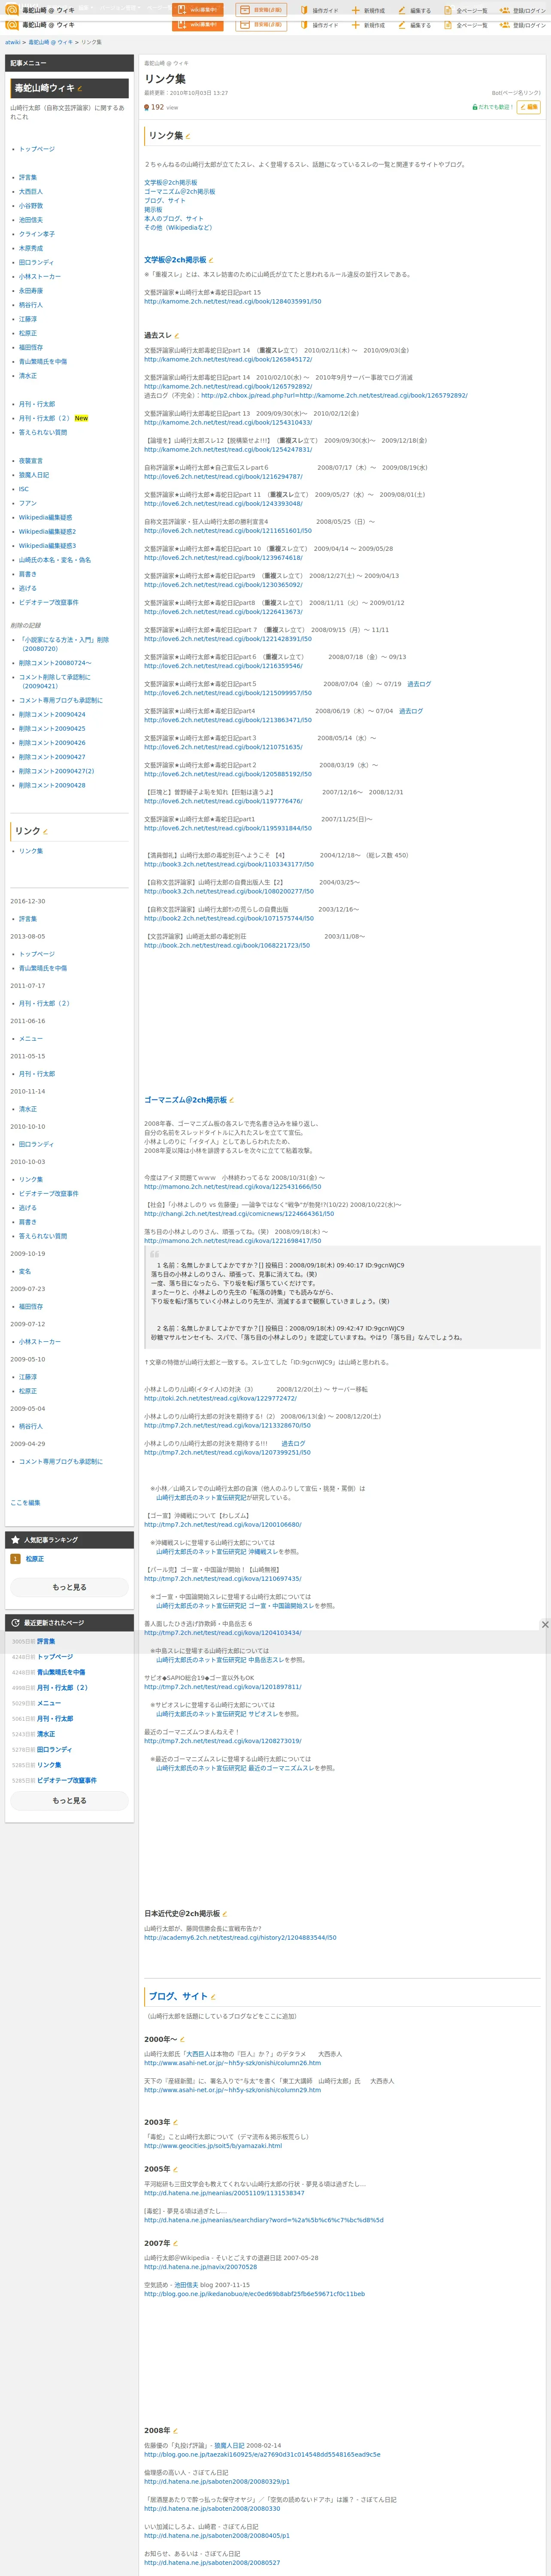Jump to 本人のブログ、サイト in the contents list

(173, 219)
